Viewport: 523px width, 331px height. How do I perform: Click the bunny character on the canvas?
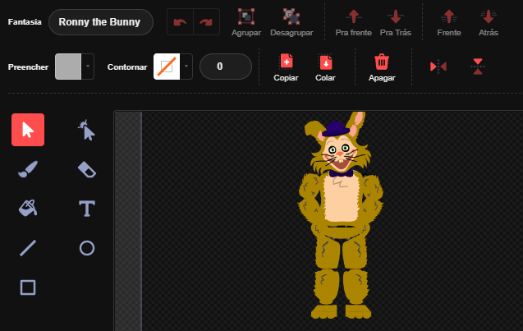(340, 214)
